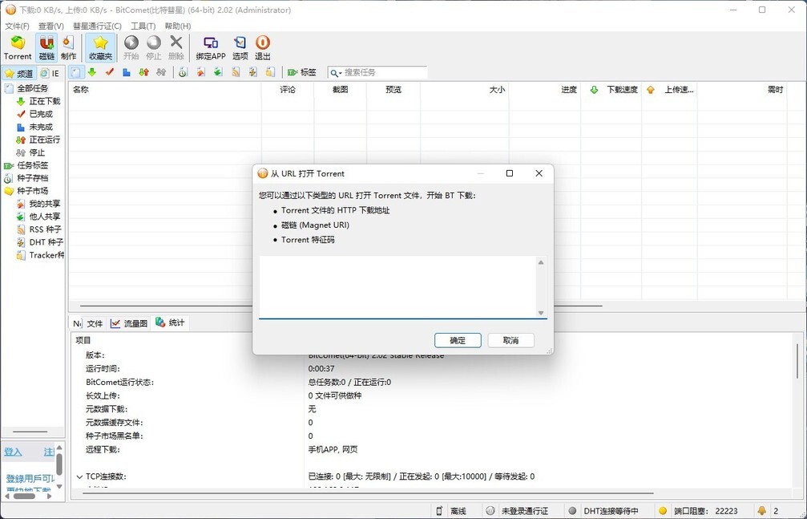Viewport: 807px width, 519px height.
Task: Click the 删除 delete X toolbar button
Action: (x=176, y=48)
